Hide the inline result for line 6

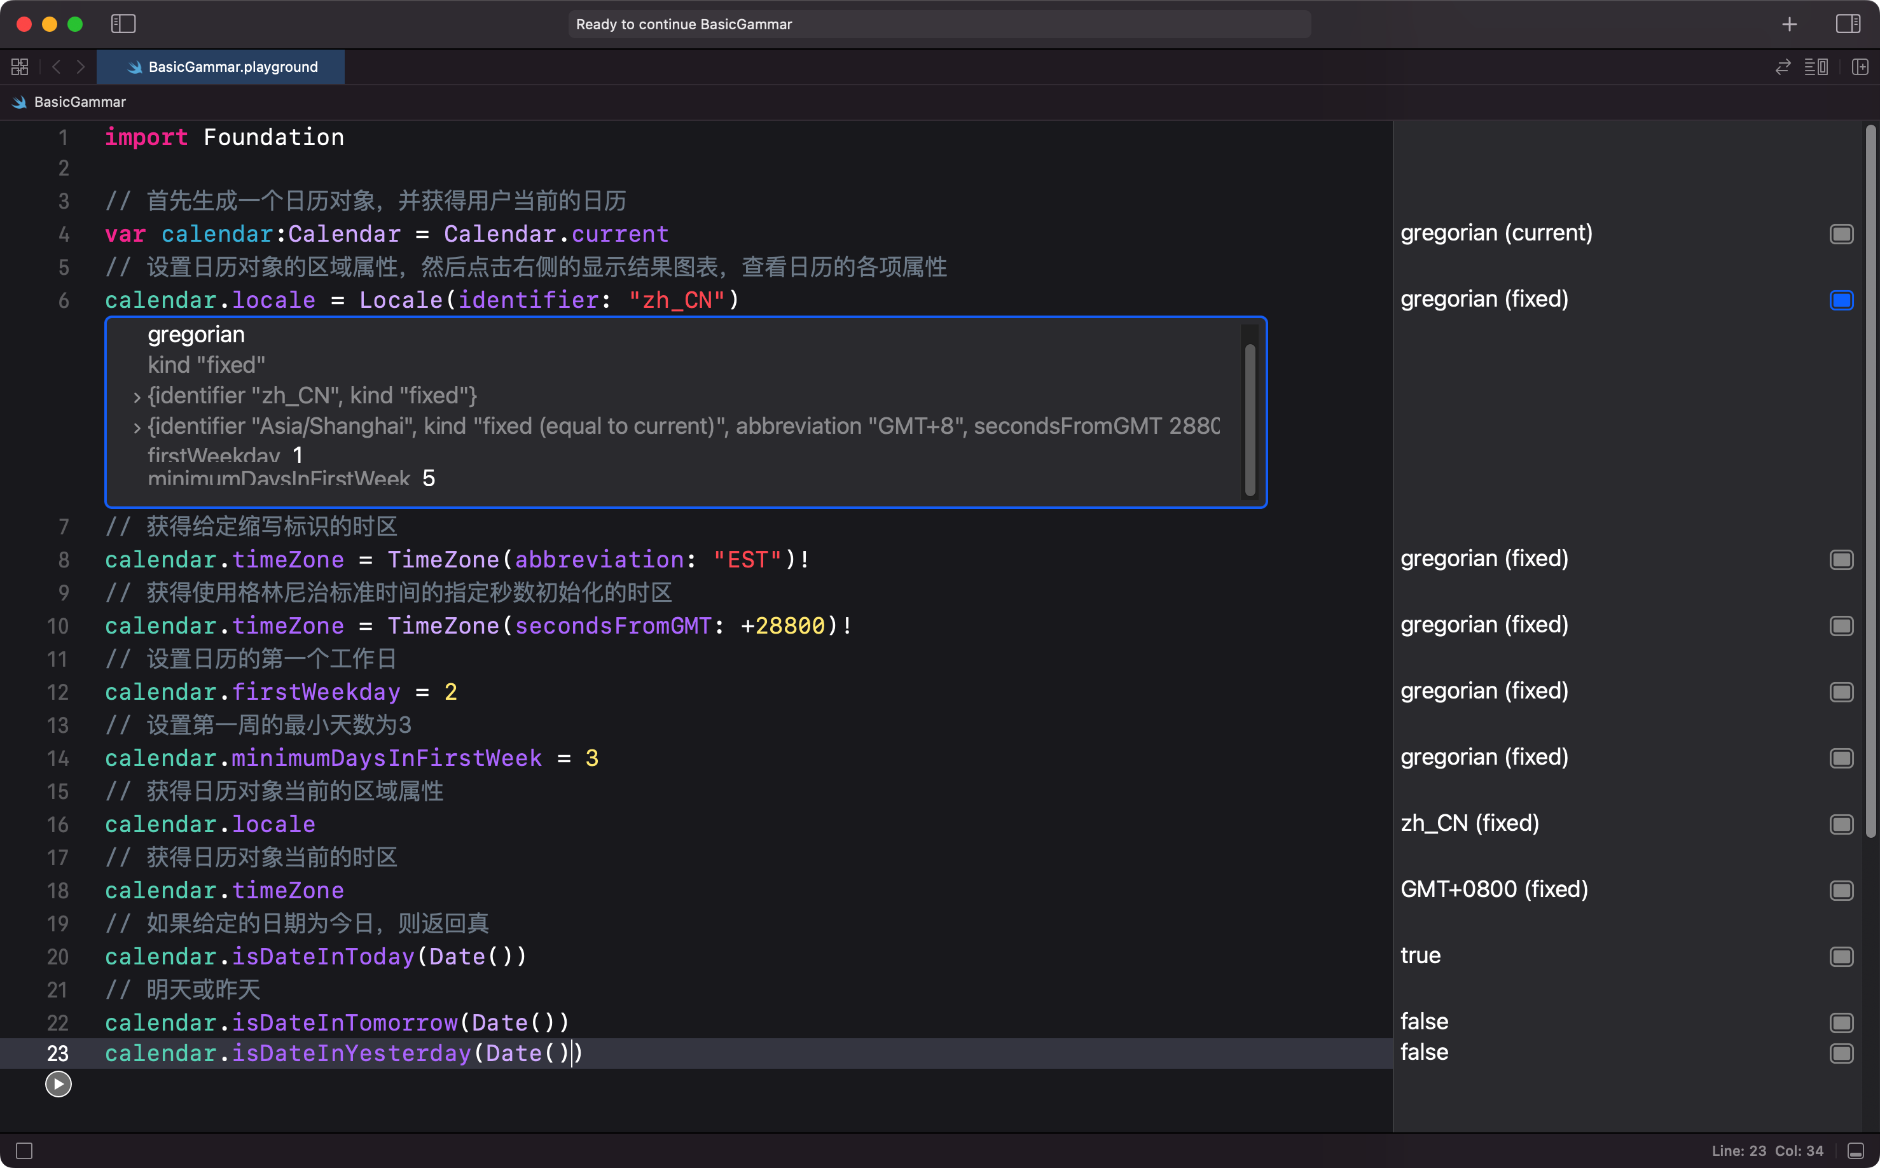(x=1841, y=300)
